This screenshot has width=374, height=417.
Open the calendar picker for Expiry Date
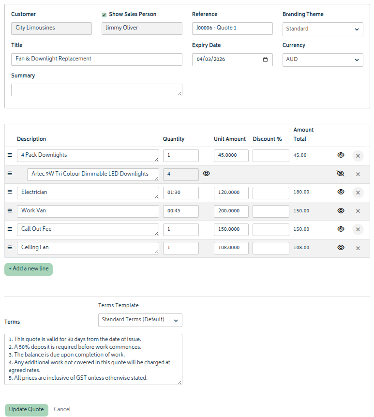265,60
